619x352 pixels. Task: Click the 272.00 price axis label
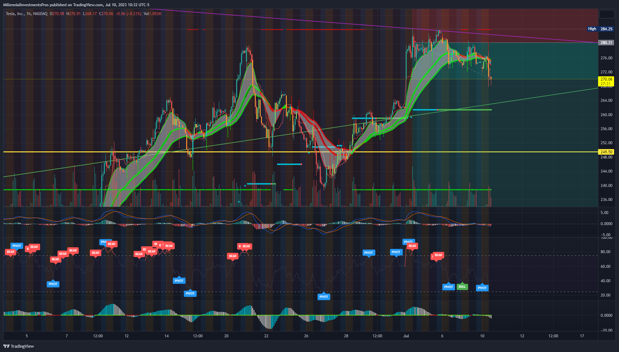pyautogui.click(x=606, y=72)
